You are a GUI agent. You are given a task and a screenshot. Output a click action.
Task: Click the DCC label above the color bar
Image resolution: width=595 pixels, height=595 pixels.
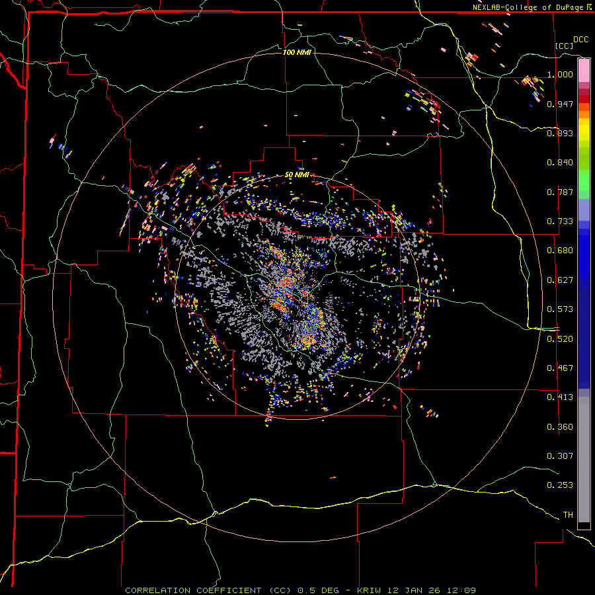coord(580,40)
